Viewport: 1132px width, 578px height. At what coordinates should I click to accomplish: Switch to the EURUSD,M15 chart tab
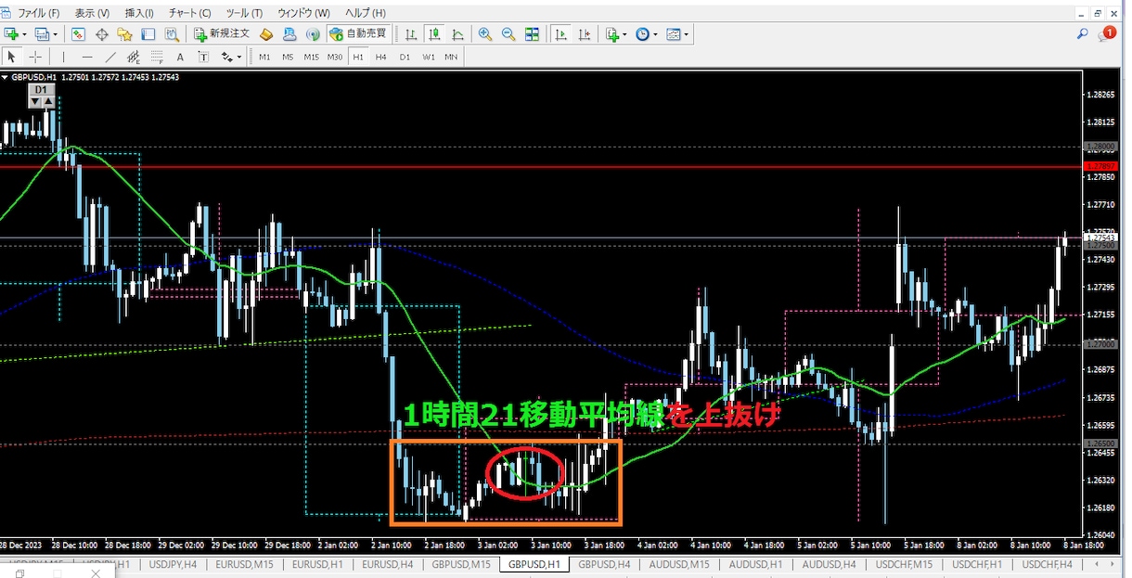click(244, 564)
